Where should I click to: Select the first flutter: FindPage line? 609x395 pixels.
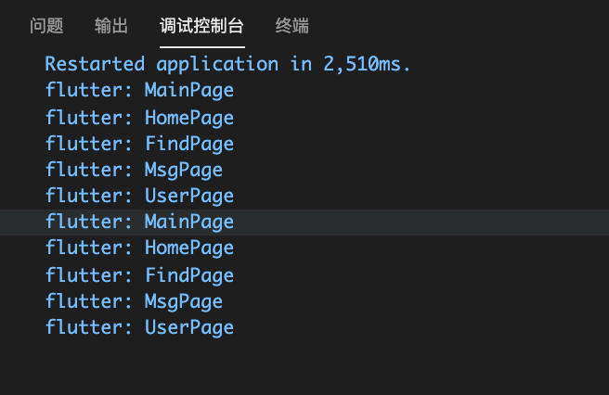pos(139,144)
